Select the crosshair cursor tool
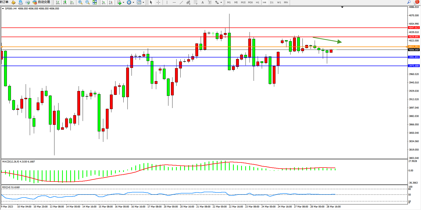 (x=158, y=2)
